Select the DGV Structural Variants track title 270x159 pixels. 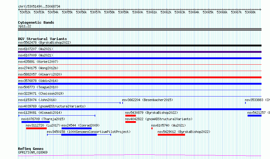click(x=42, y=39)
